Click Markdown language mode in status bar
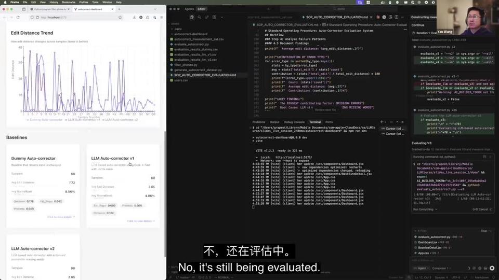Viewport: 499px width, 280px height. (x=483, y=277)
